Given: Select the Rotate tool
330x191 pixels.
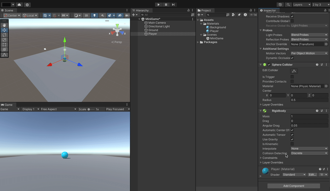Looking at the screenshot, I should click(4, 35).
